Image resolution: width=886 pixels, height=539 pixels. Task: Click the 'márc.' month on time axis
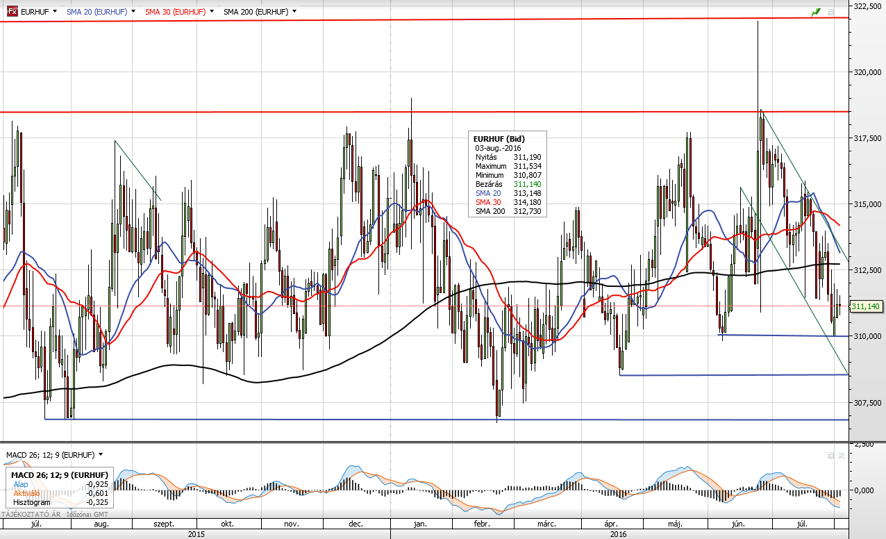pos(545,524)
